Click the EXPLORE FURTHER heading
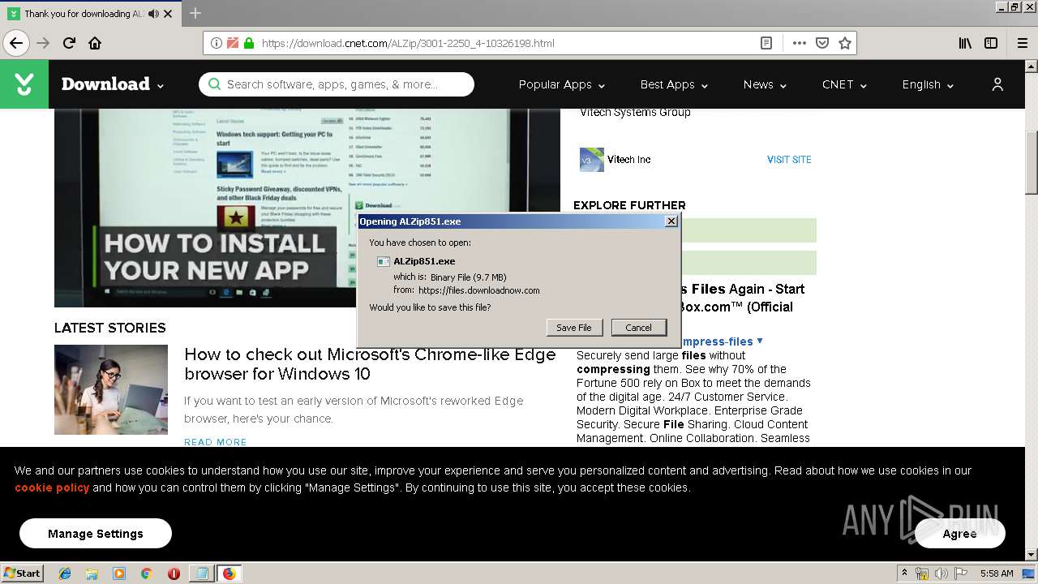Screen dimensions: 1038x584 (629, 205)
